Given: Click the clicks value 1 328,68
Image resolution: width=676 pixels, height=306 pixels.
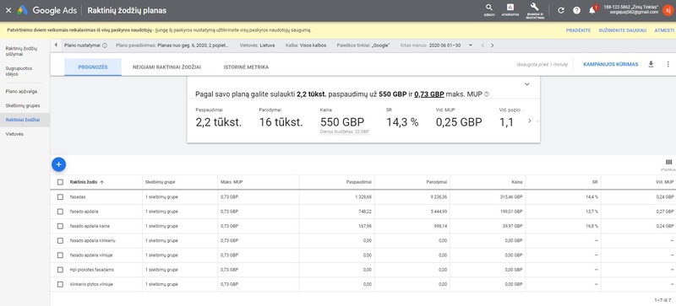Looking at the screenshot, I should coord(363,196).
